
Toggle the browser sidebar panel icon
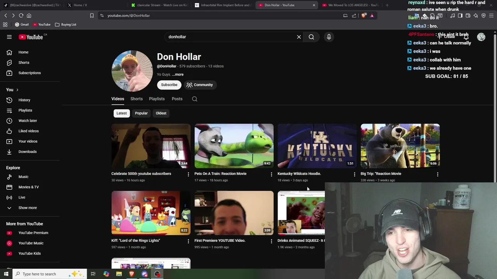(x=460, y=15)
